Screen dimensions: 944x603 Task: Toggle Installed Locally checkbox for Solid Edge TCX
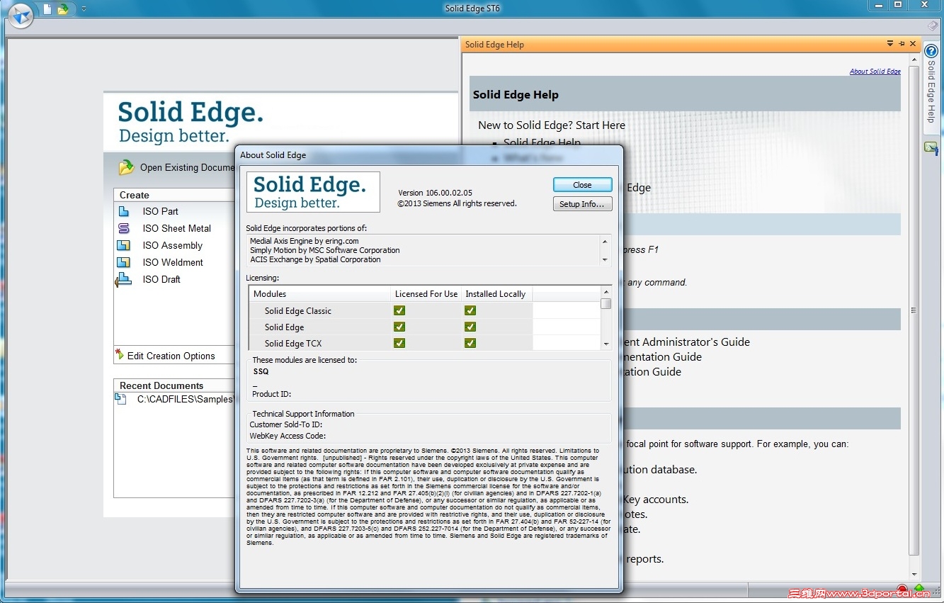coord(470,343)
